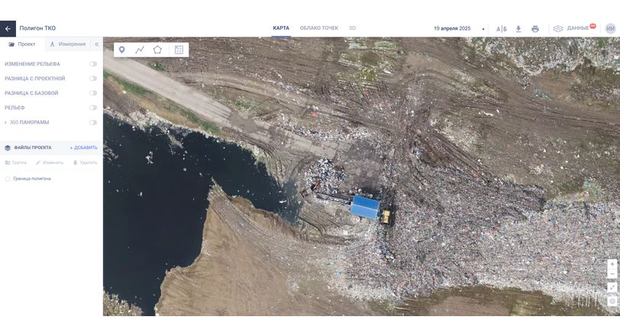
Task: Zoom out on the map
Action: [612, 274]
